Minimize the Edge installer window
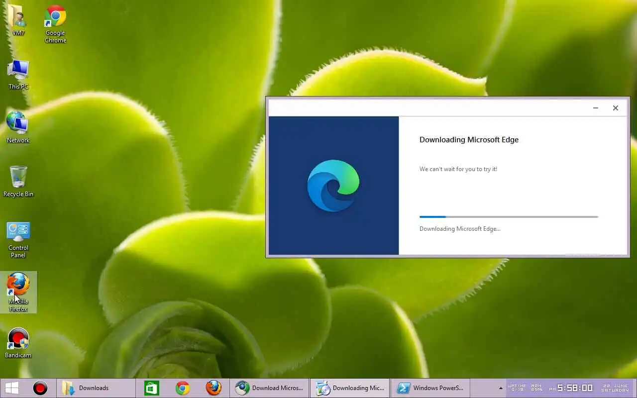Image resolution: width=637 pixels, height=398 pixels. pos(595,108)
